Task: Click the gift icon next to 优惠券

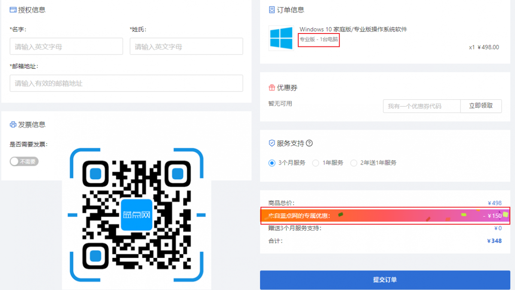Action: coord(272,88)
